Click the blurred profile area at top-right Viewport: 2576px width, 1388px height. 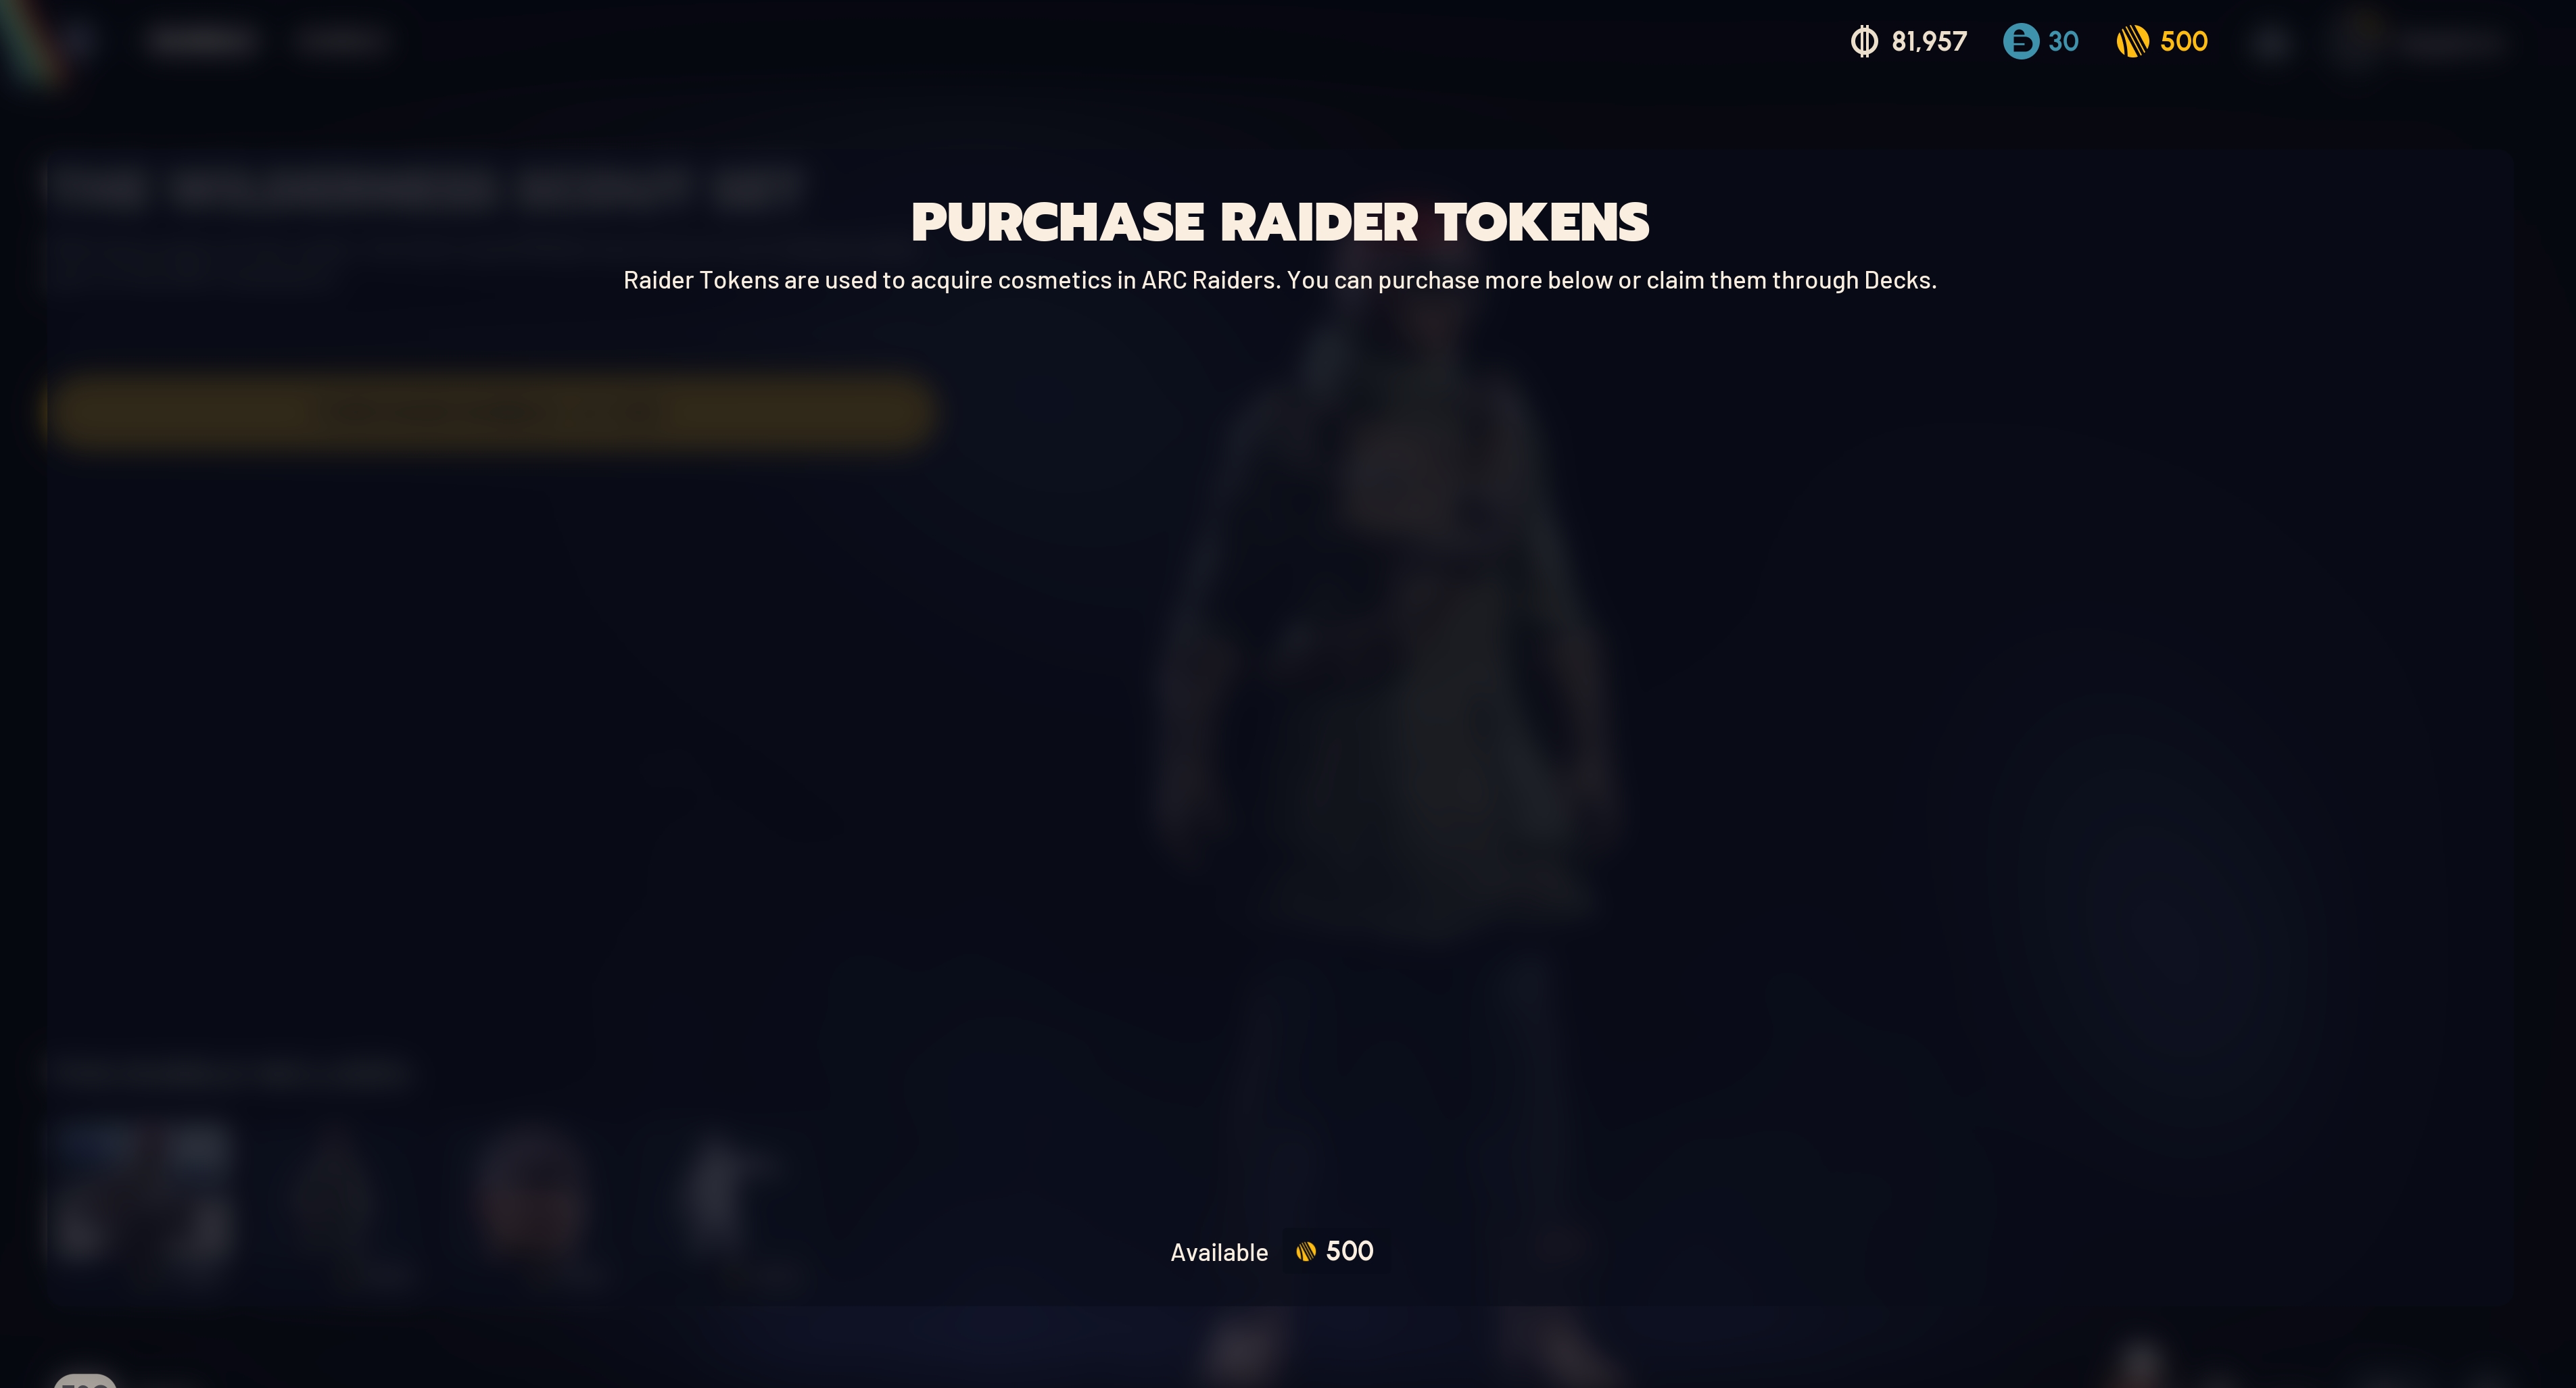(2415, 42)
